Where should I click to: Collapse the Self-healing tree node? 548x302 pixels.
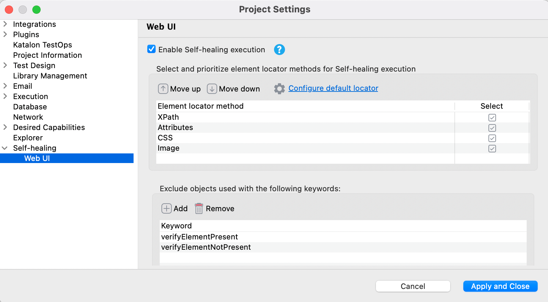tap(5, 148)
